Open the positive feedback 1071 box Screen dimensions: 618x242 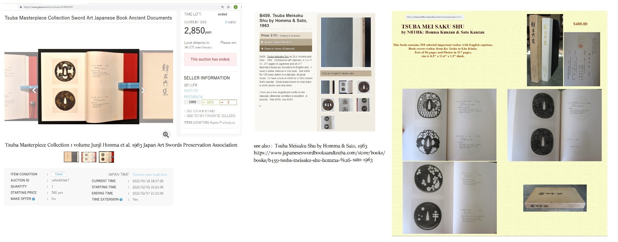[210, 102]
